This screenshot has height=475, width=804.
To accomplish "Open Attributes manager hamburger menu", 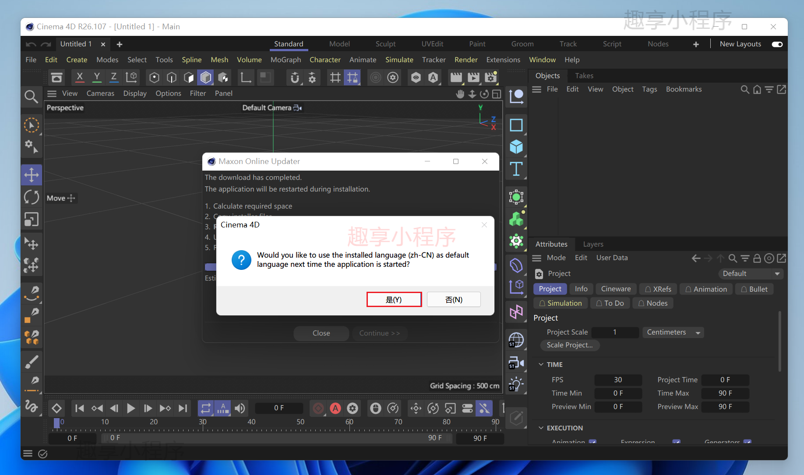I will 536,258.
